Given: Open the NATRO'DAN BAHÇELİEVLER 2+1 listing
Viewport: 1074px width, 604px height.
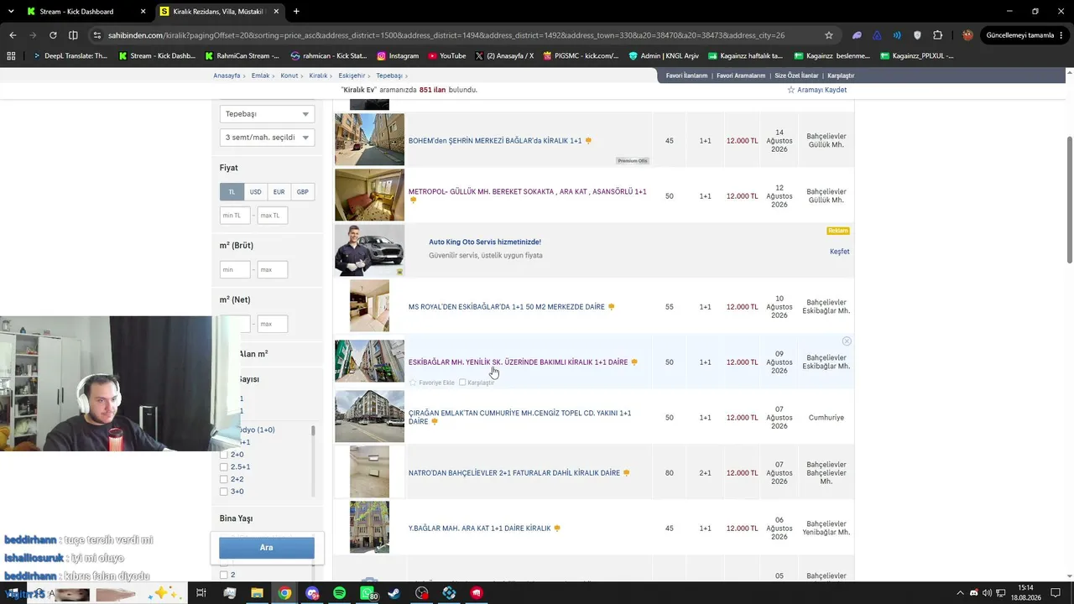Looking at the screenshot, I should pyautogui.click(x=514, y=473).
